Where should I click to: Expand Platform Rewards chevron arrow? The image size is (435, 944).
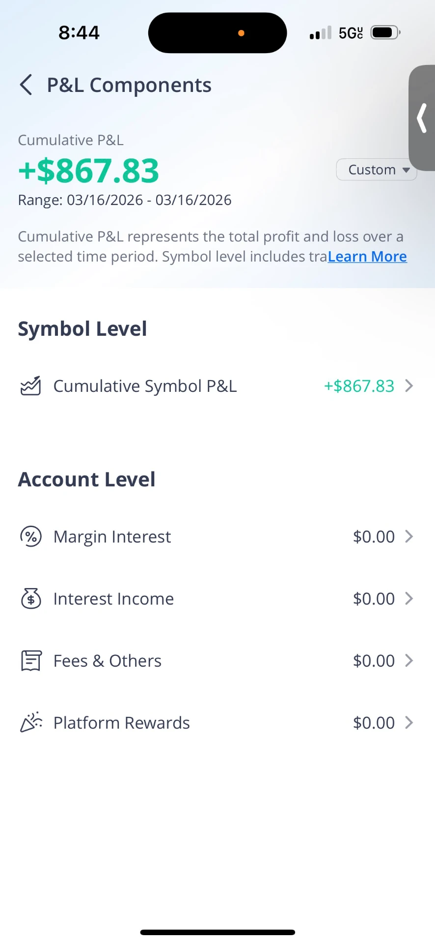(409, 722)
